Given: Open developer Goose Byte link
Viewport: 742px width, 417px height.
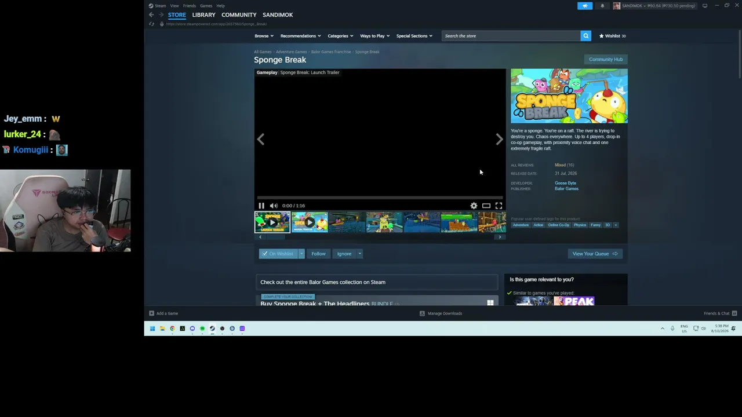Looking at the screenshot, I should click(x=565, y=183).
